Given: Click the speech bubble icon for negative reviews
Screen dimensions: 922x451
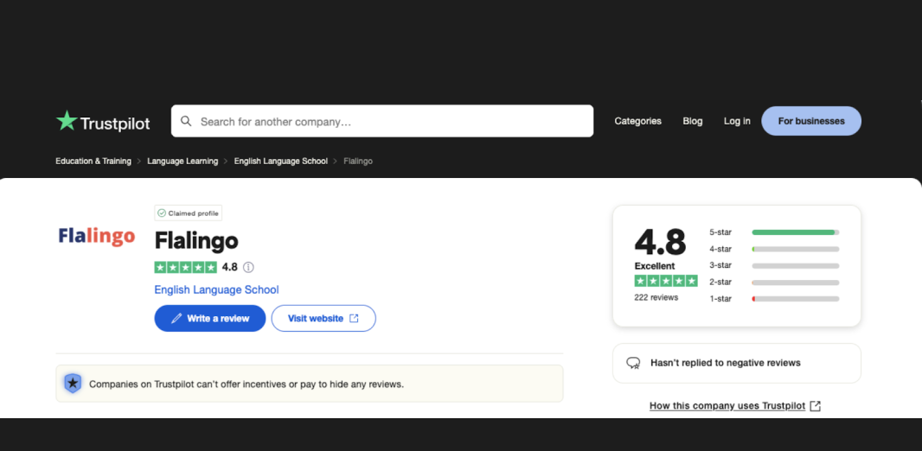Looking at the screenshot, I should click(633, 363).
